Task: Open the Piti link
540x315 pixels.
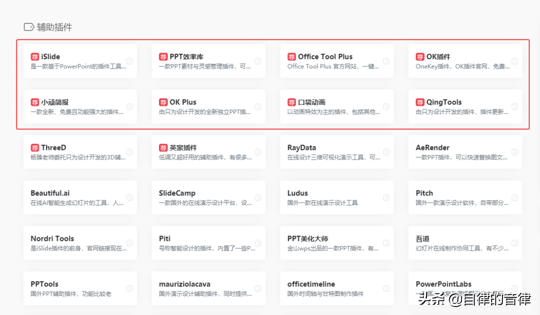Action: click(x=208, y=242)
